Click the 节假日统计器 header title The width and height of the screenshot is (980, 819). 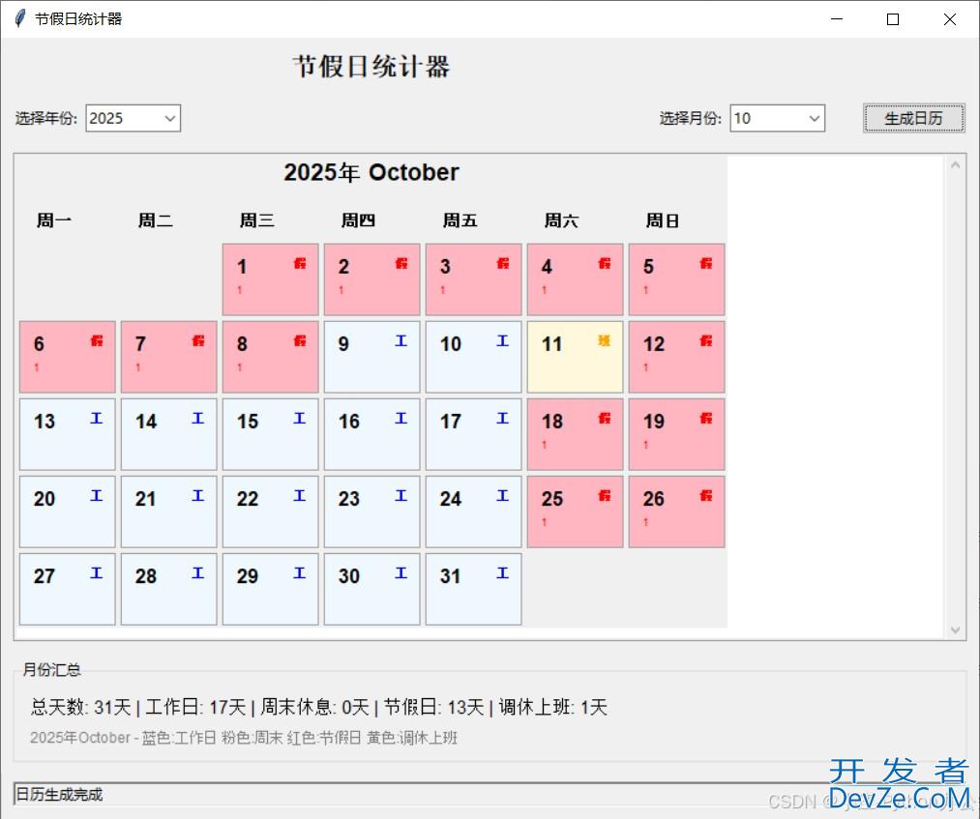coord(369,66)
